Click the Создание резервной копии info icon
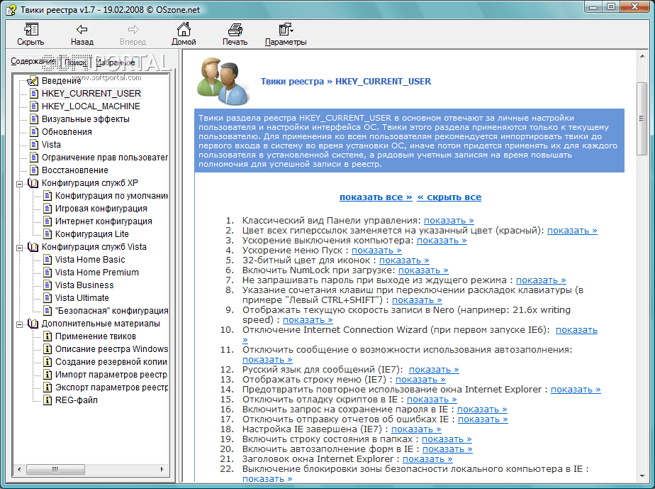655x489 pixels. click(47, 362)
